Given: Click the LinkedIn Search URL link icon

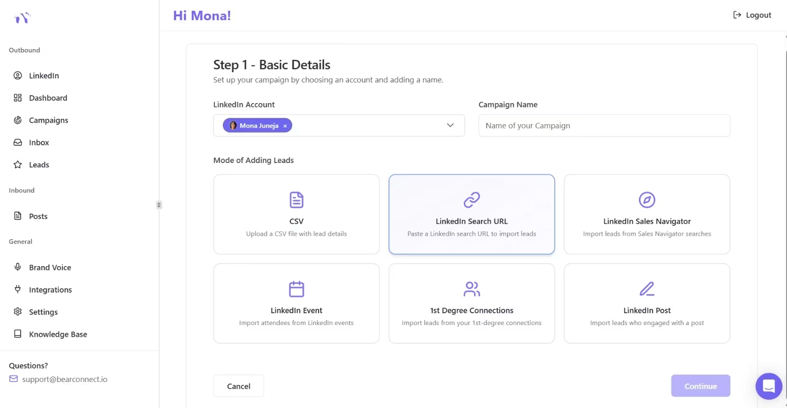Looking at the screenshot, I should [x=472, y=200].
